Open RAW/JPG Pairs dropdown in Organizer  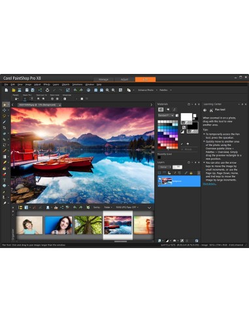pos(127,207)
